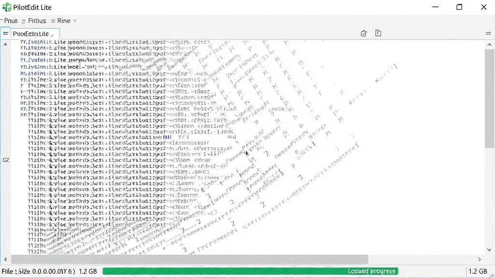Image resolution: width=495 pixels, height=278 pixels.
Task: Select the PilotEditLite document tab
Action: click(35, 34)
